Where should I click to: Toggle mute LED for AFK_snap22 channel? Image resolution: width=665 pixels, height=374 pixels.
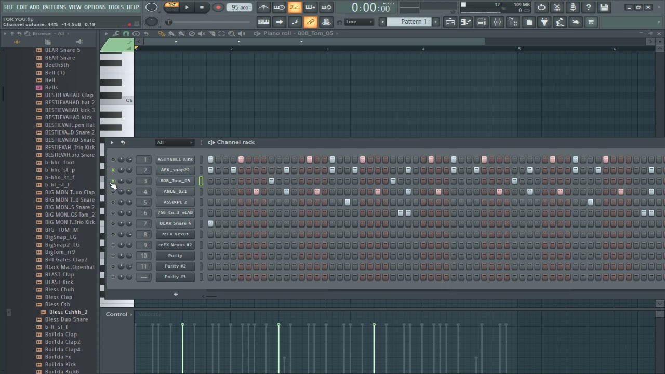(x=113, y=170)
